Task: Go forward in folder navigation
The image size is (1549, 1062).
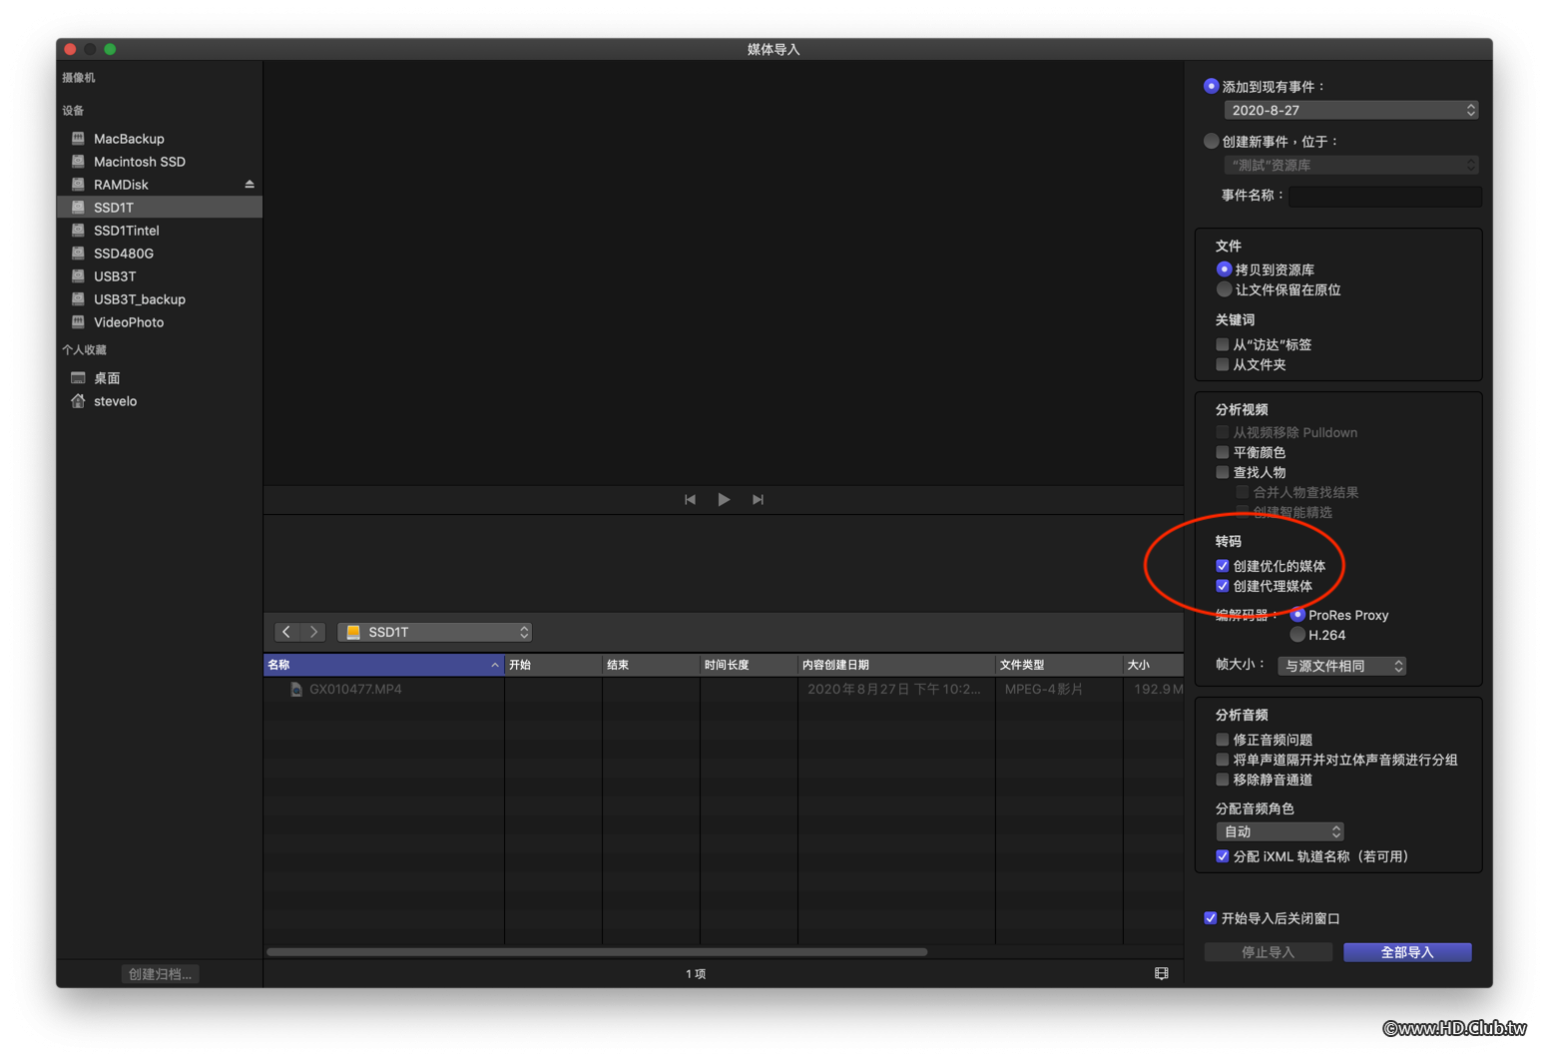Action: point(313,632)
